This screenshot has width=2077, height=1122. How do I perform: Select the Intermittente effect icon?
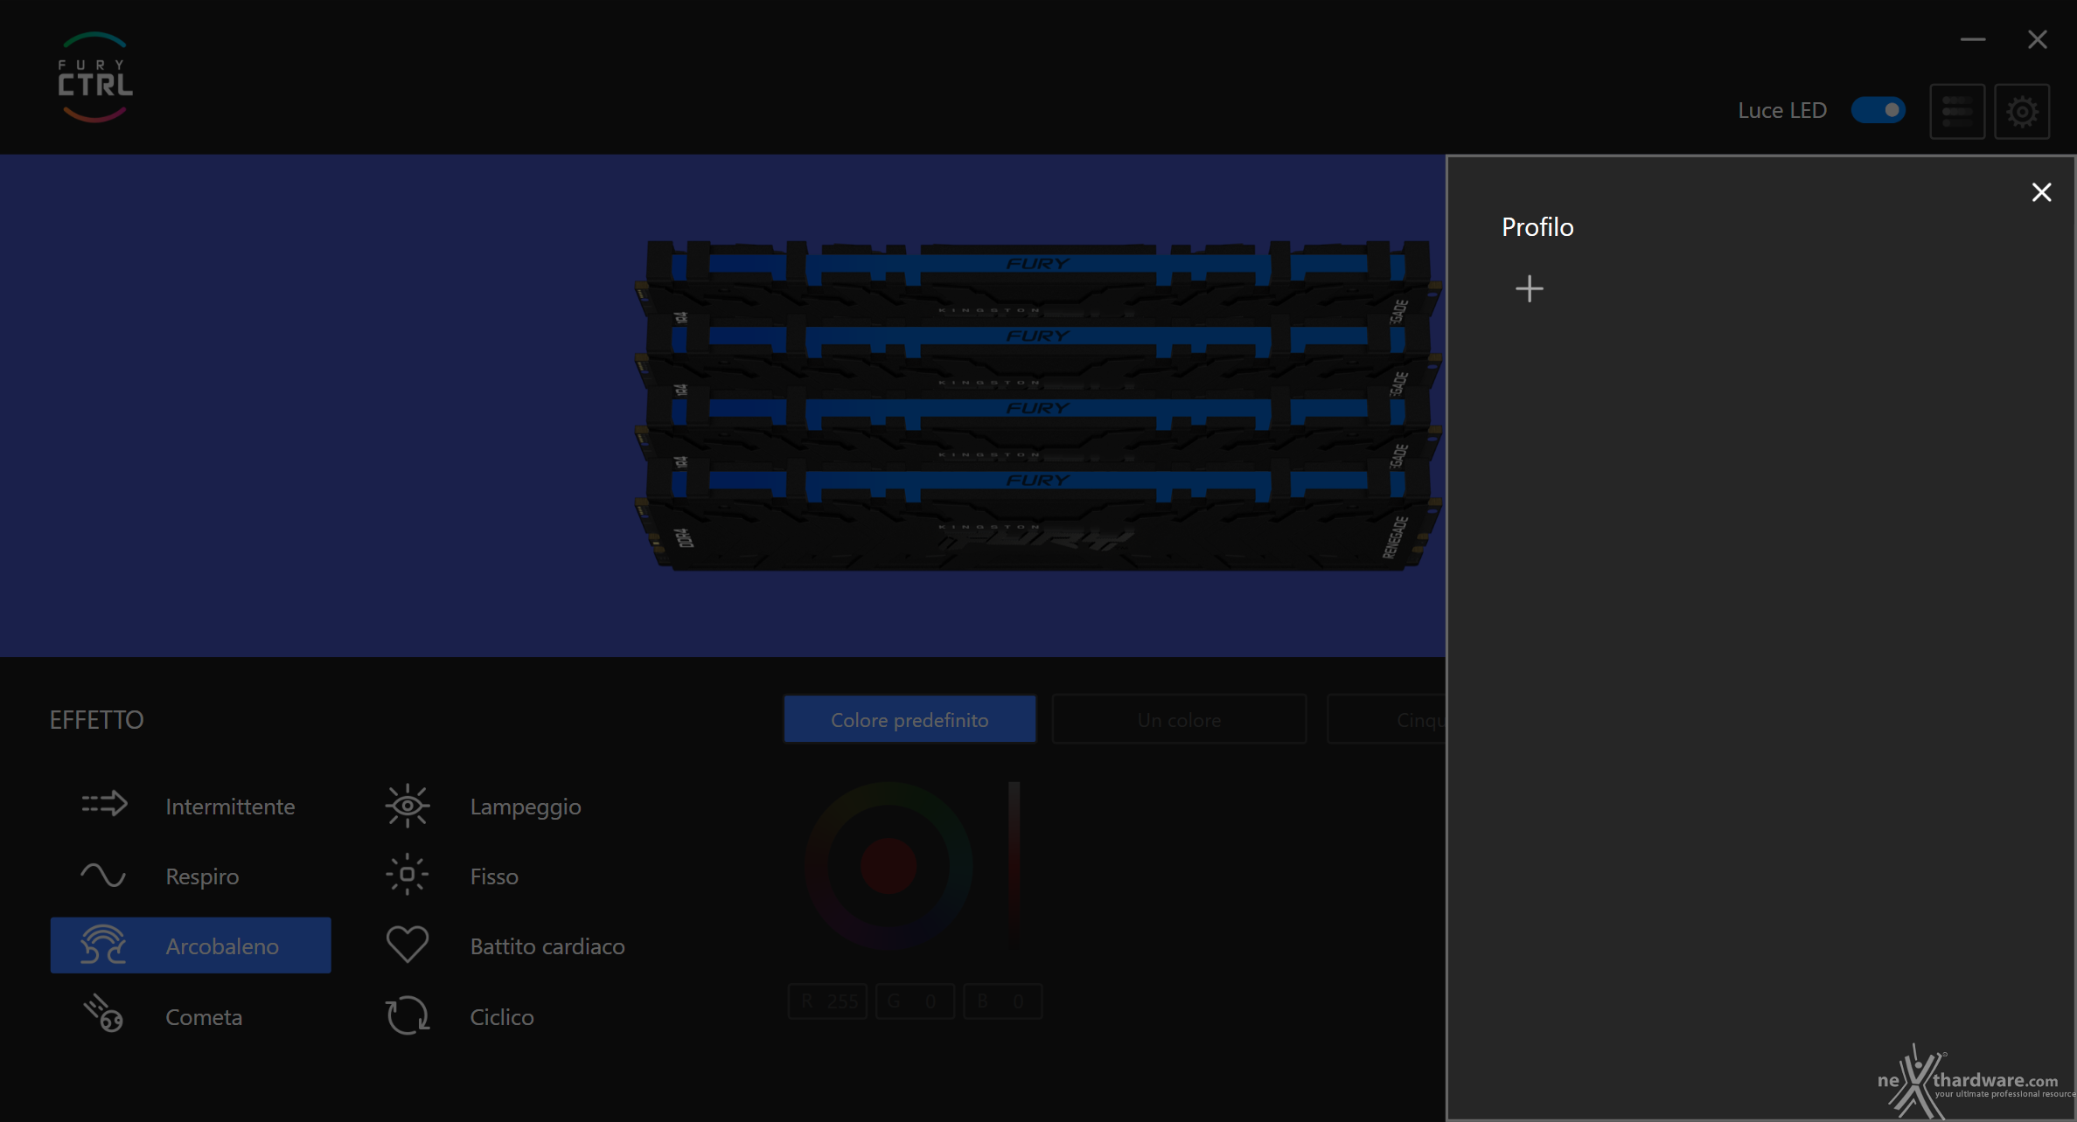click(104, 804)
